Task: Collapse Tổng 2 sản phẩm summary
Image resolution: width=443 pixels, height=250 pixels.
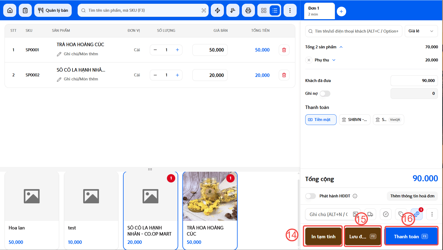Action: pos(341,47)
